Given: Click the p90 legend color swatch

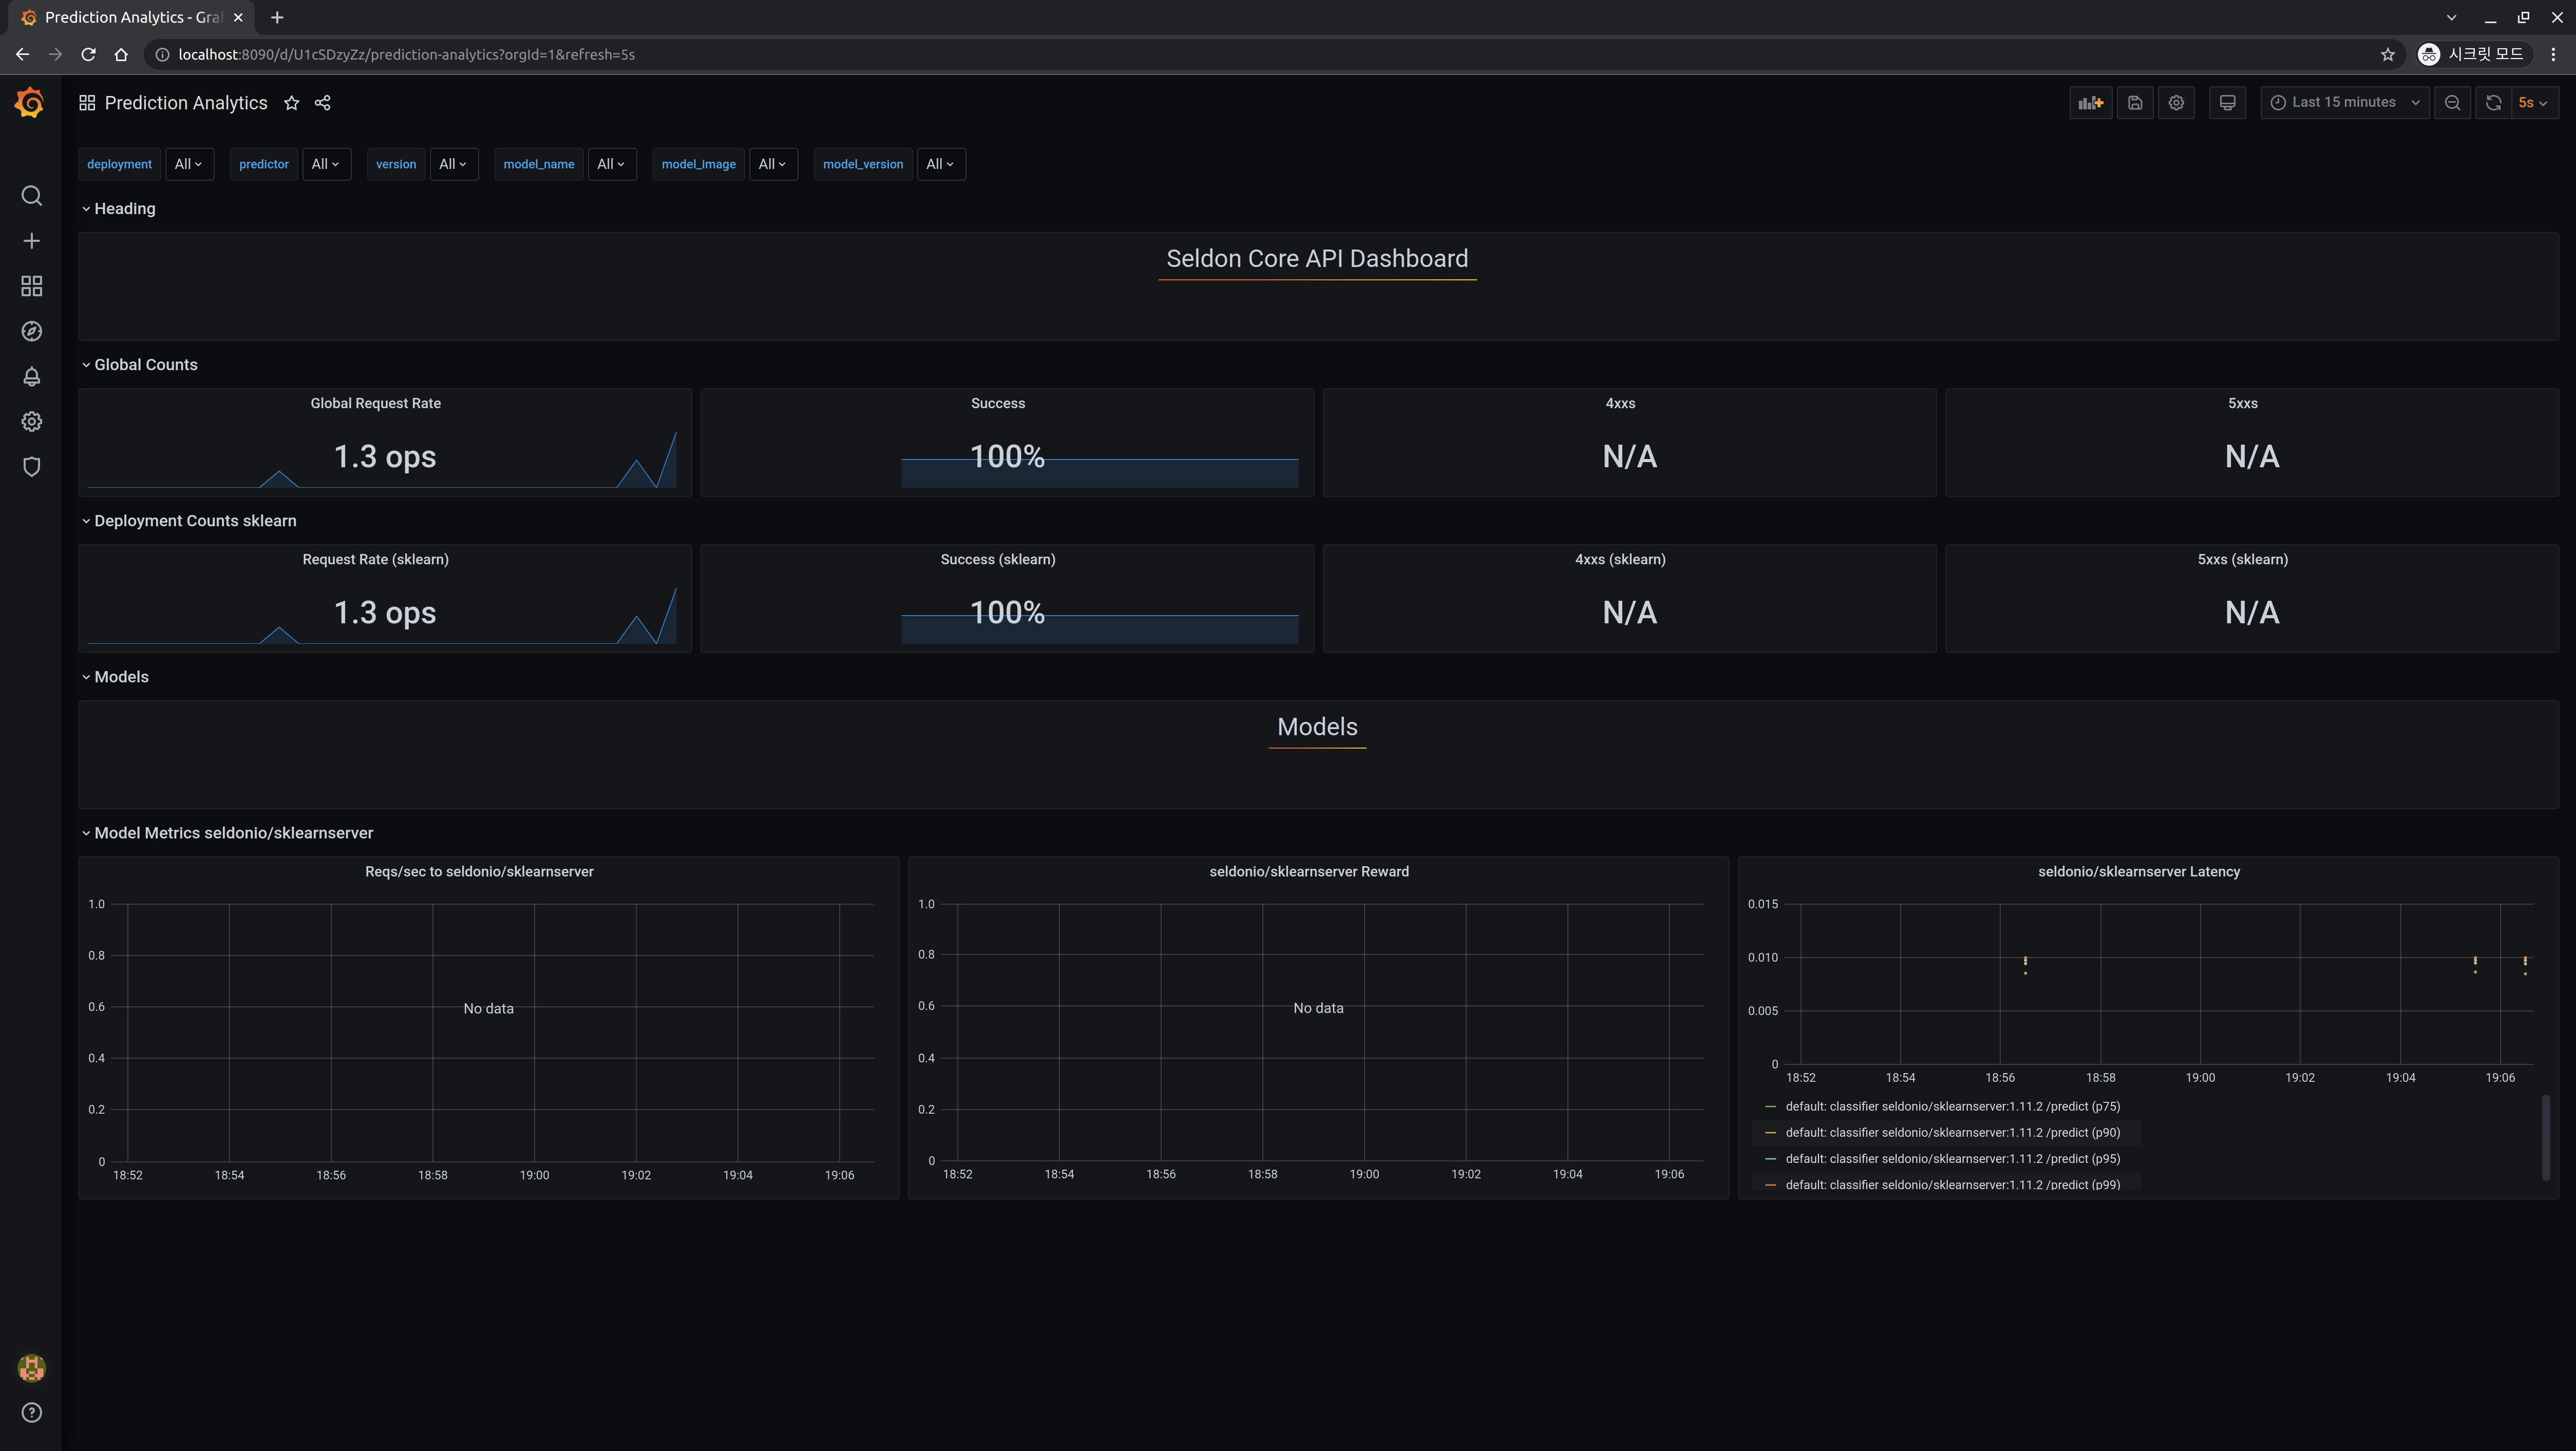Looking at the screenshot, I should [x=1770, y=1132].
